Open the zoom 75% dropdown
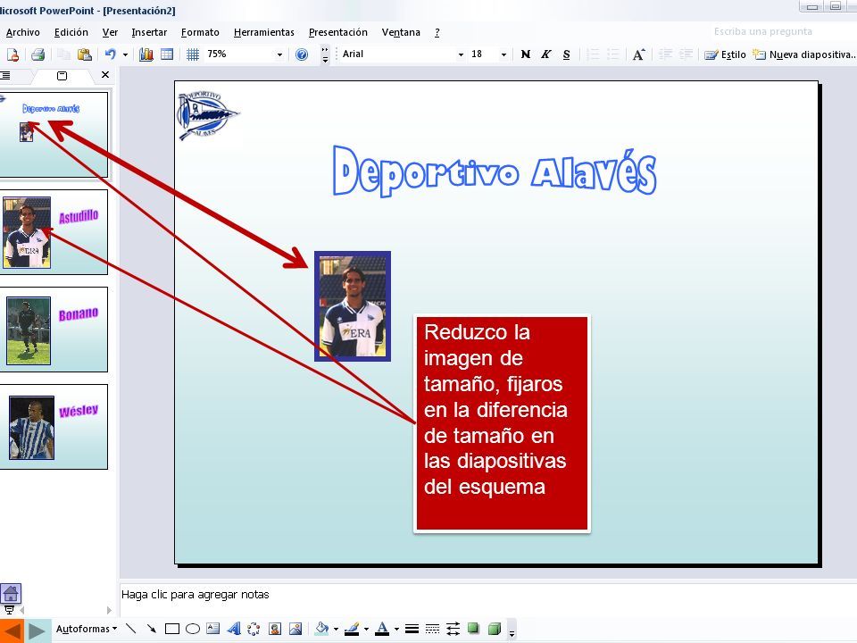The width and height of the screenshot is (857, 643). [x=279, y=54]
